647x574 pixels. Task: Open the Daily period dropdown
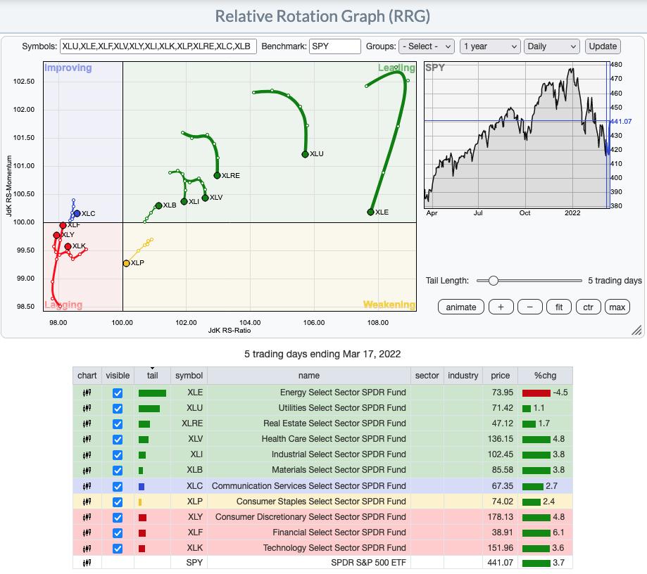[x=551, y=46]
